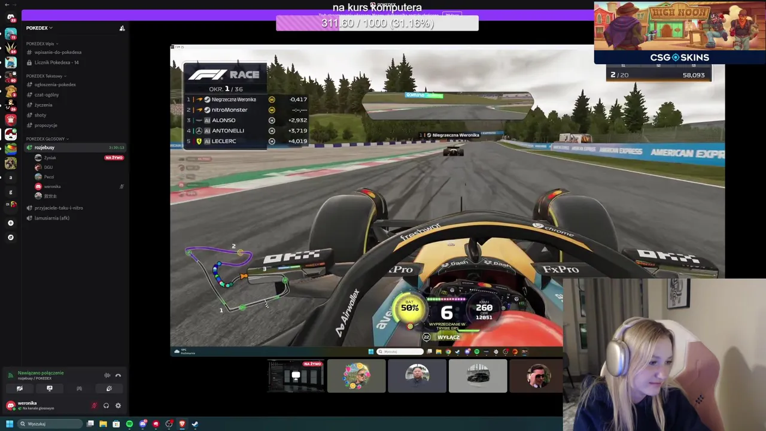Image resolution: width=766 pixels, height=431 pixels.
Task: Select the participant tile with the fruit-framed avatar
Action: (x=356, y=376)
